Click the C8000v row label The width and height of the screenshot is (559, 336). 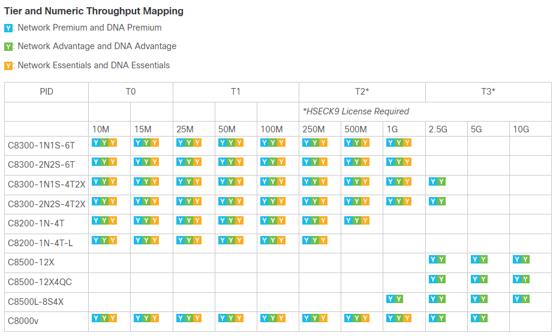(x=23, y=321)
